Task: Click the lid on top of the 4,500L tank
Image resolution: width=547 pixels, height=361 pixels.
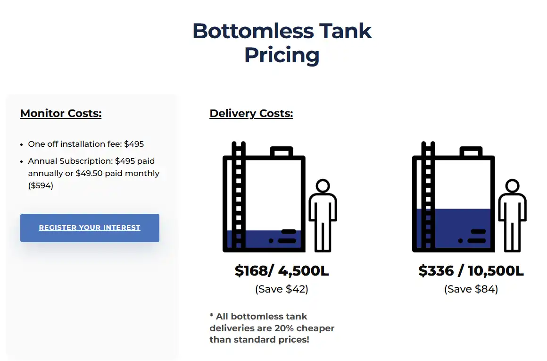Action: point(282,152)
